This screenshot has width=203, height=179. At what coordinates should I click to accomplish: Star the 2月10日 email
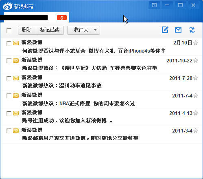(196, 43)
